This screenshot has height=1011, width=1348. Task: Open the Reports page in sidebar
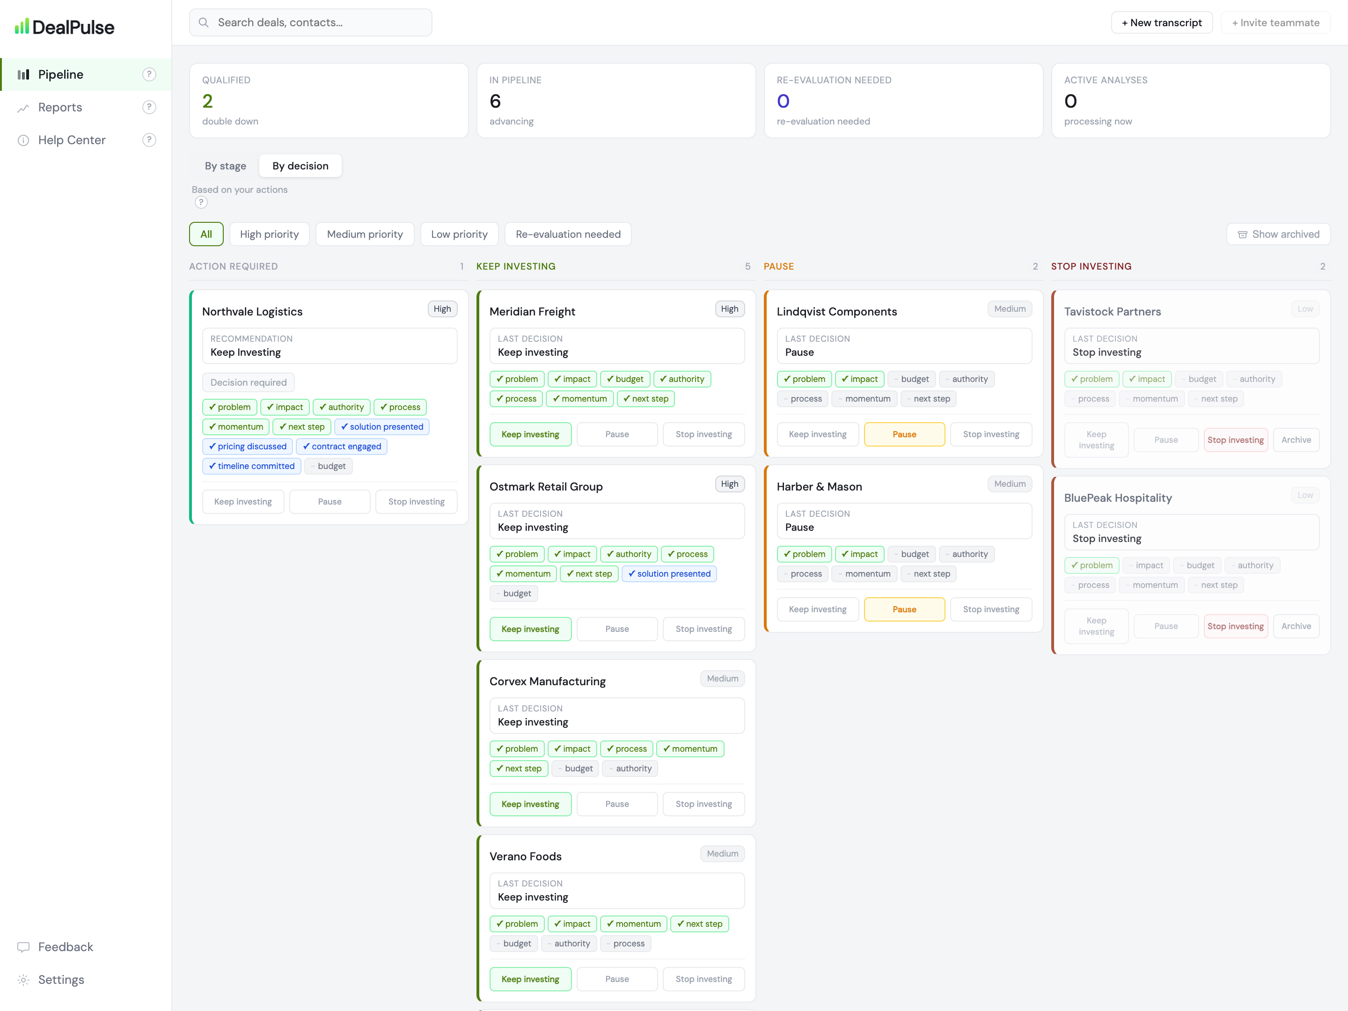(86, 107)
